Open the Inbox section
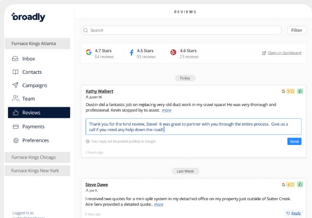 (x=28, y=59)
